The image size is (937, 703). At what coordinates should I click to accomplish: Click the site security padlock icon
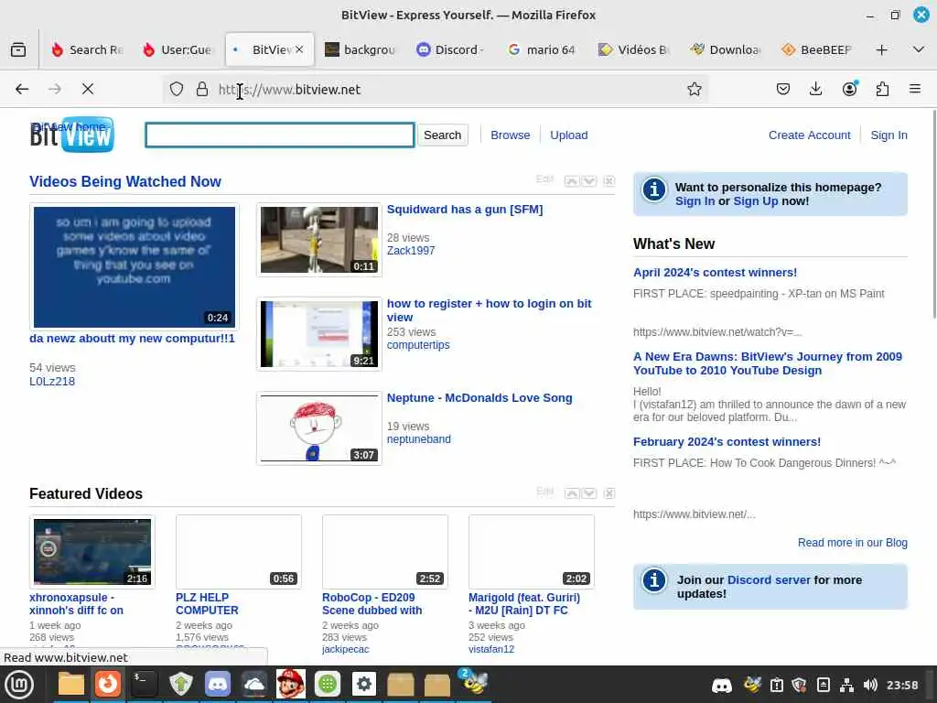coord(202,89)
